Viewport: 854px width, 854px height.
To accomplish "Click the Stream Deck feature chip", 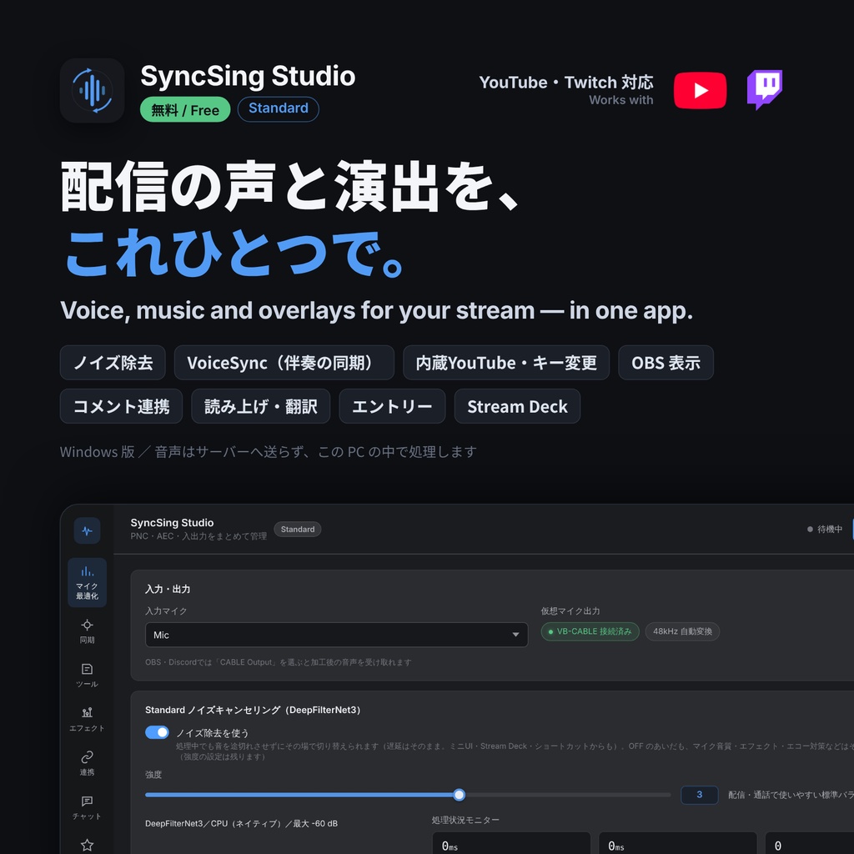I will coord(517,406).
